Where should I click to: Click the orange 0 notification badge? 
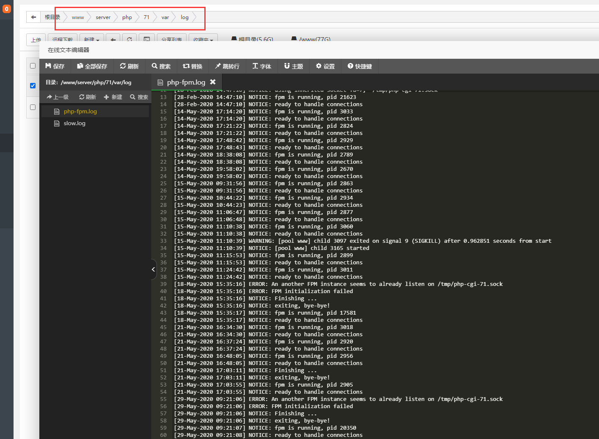click(x=6, y=8)
